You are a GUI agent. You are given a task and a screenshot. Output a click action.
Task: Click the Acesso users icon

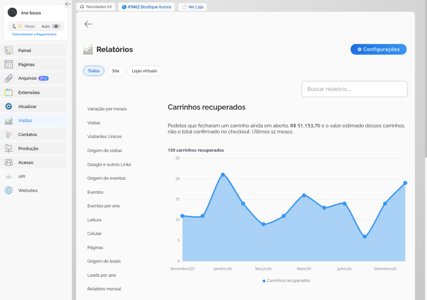click(9, 163)
